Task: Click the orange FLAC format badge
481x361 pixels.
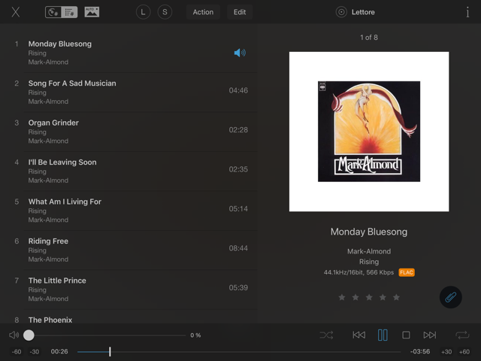Action: (407, 272)
